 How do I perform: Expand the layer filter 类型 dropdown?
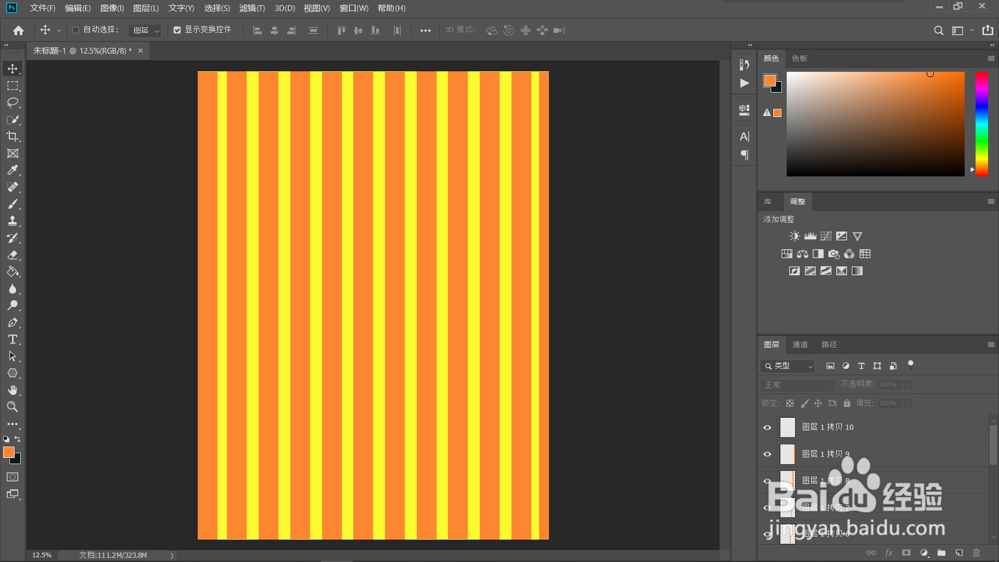[788, 366]
